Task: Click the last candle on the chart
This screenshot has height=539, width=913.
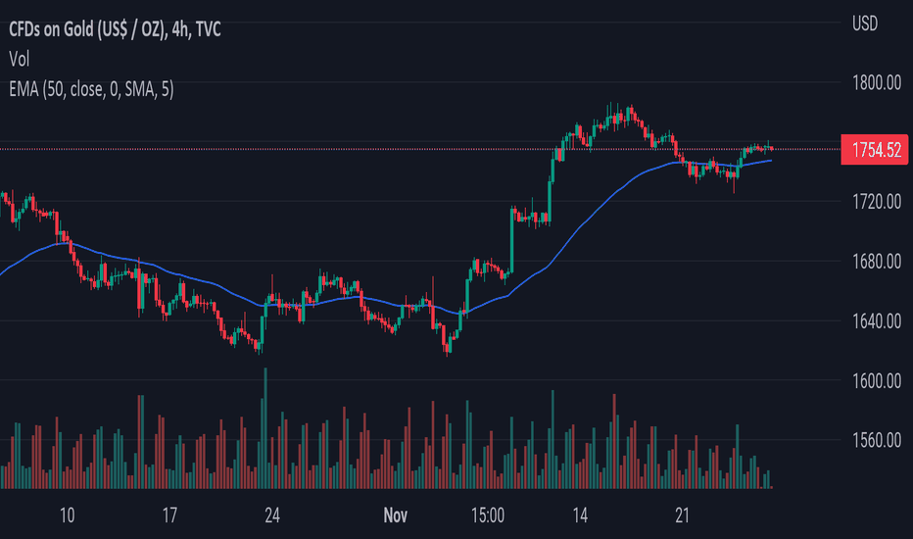Action: coord(772,149)
